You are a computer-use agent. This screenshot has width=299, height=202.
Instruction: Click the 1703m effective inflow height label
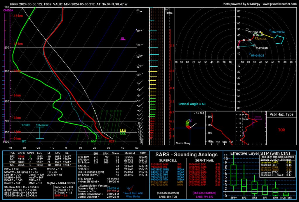tap(26, 125)
